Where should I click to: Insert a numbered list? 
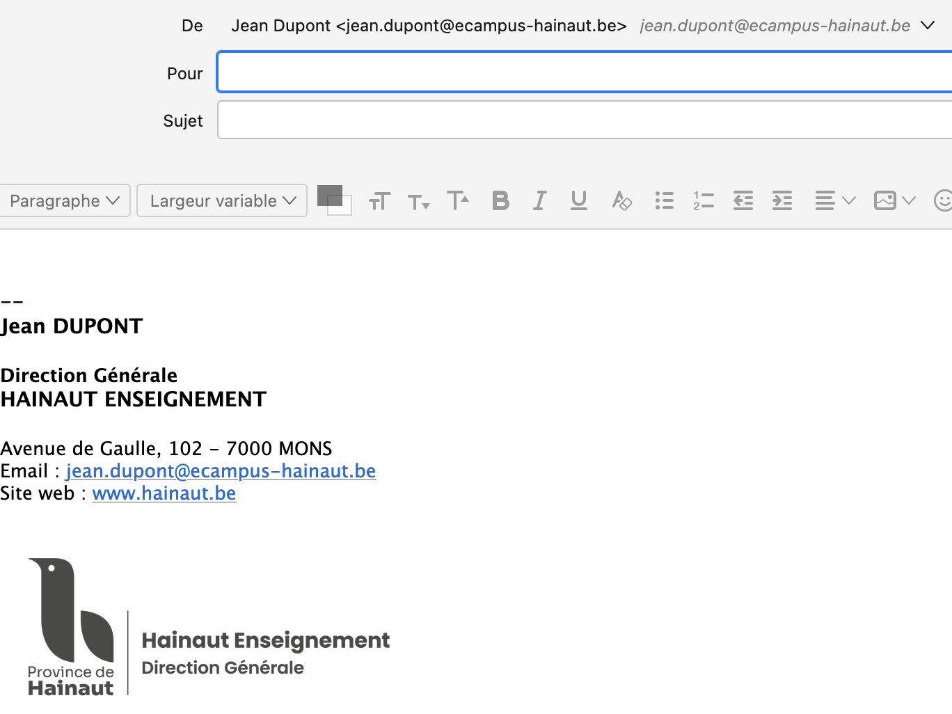[704, 201]
